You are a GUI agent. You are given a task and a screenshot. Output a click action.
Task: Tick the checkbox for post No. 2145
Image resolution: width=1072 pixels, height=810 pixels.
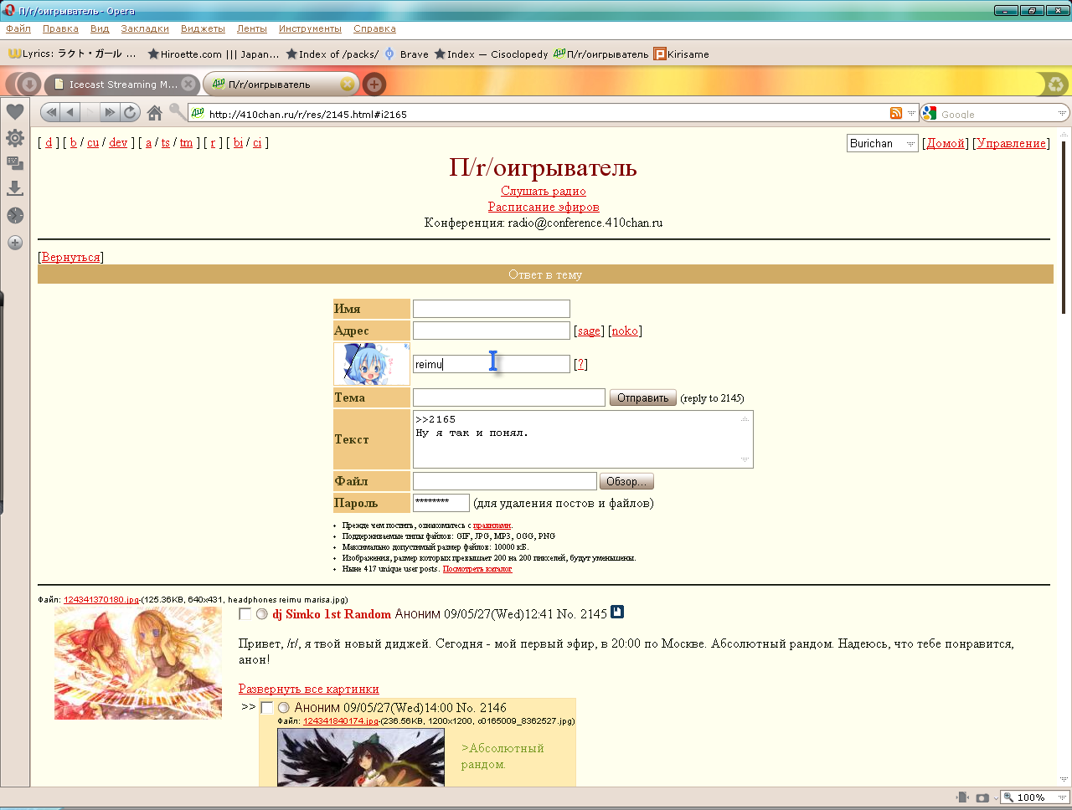coord(245,614)
